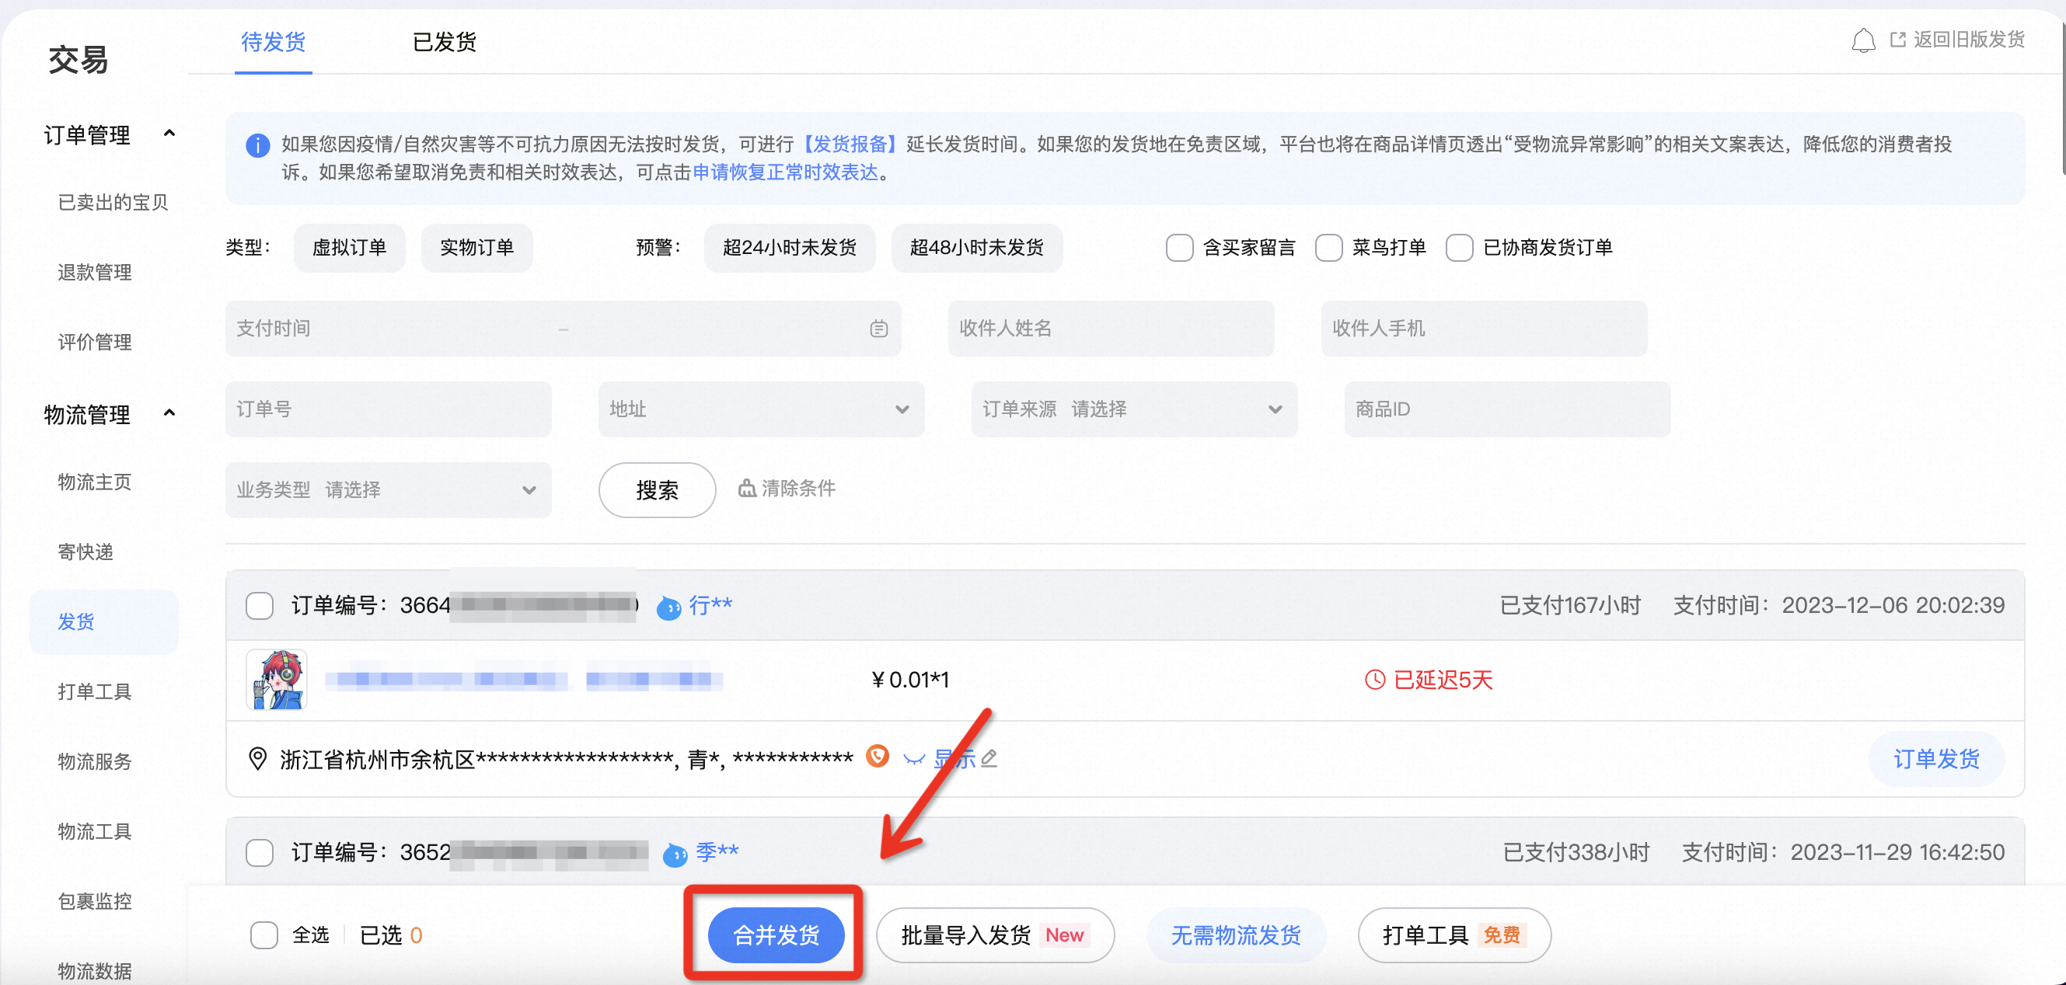Click the Wangwang chat icon beside 行**
The image size is (2066, 985).
click(668, 607)
